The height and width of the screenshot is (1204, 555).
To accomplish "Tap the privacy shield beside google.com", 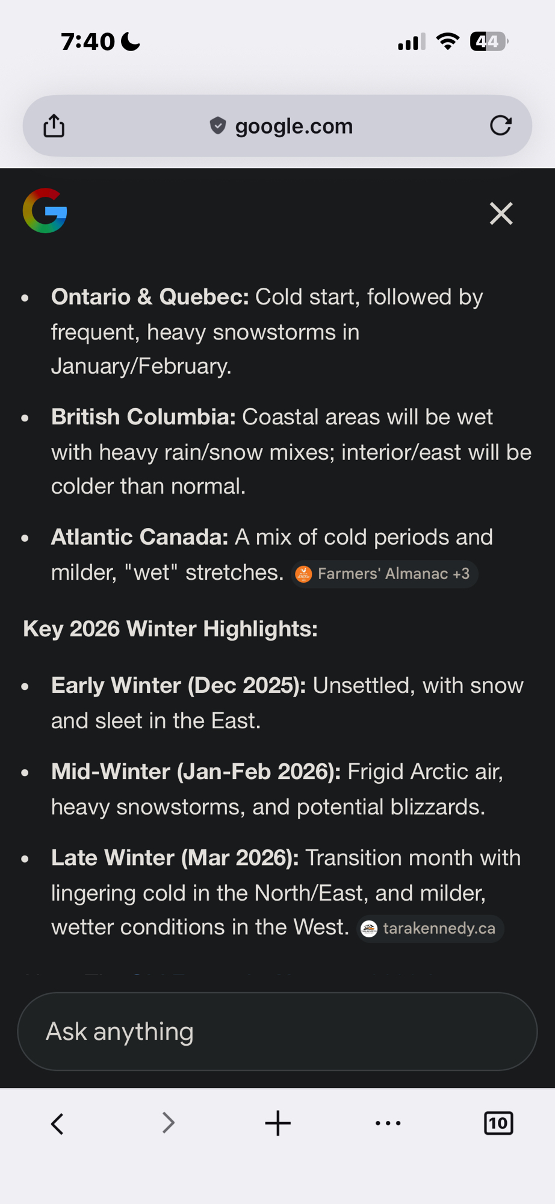I will 218,126.
